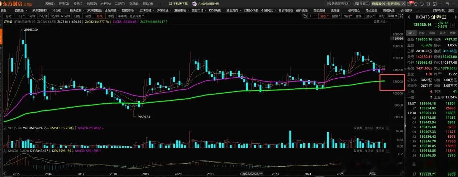Open 快速交易 F12 lightning button
The image size is (458, 177).
coord(338,4)
